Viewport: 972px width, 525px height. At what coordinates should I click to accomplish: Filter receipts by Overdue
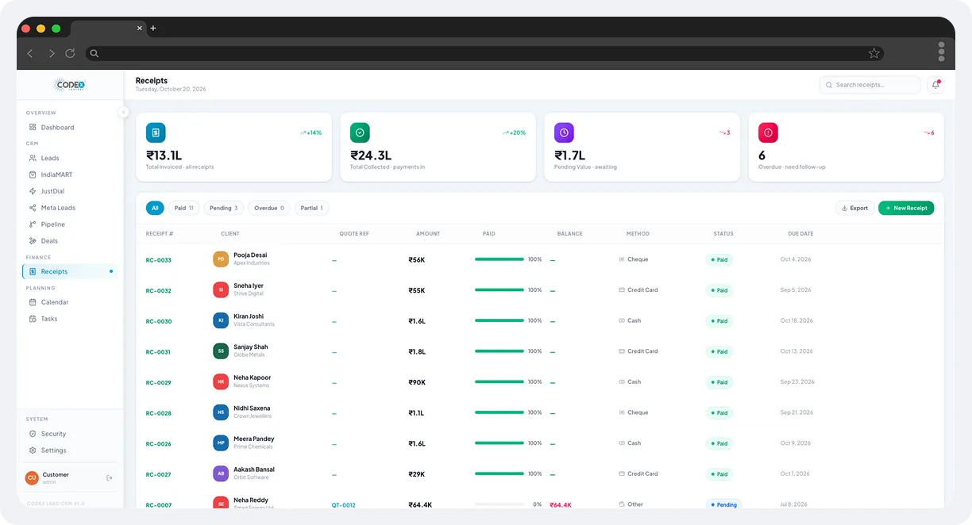(269, 208)
